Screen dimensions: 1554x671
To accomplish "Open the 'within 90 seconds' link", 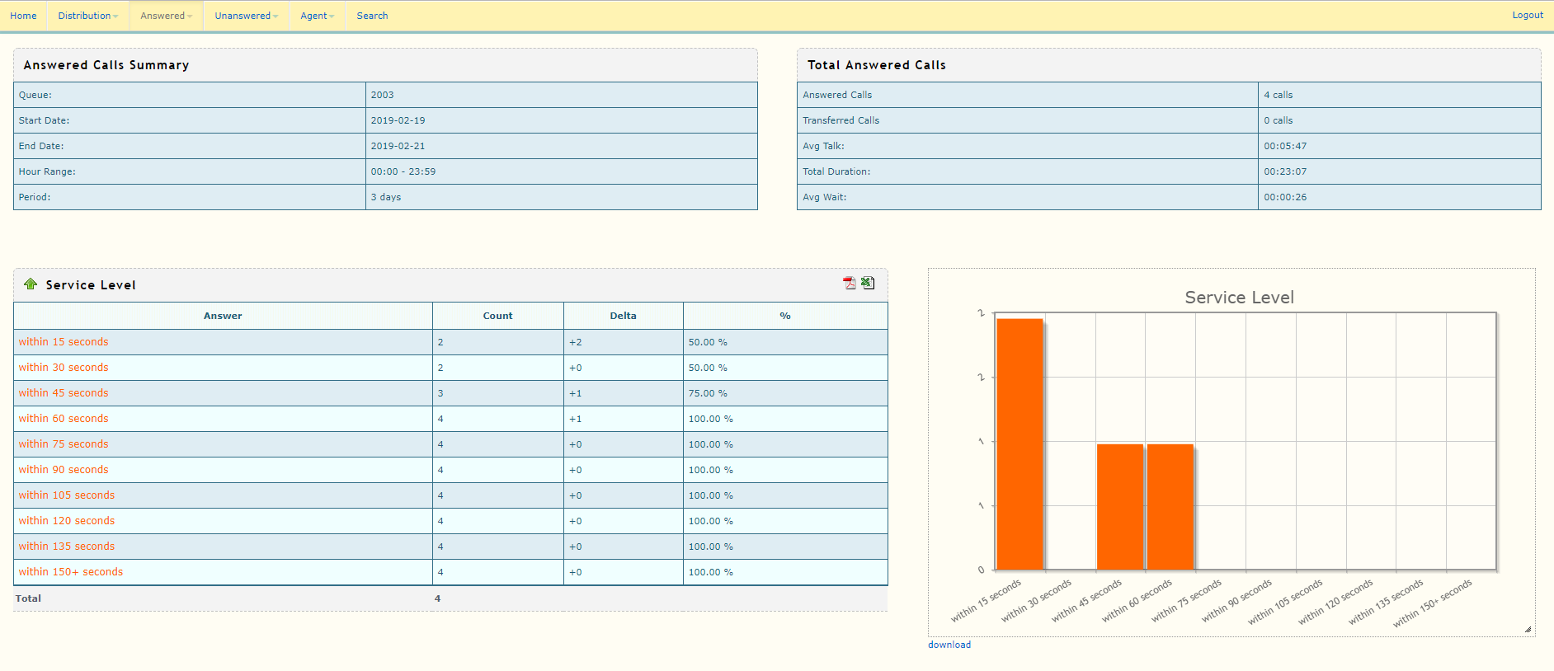I will (x=64, y=470).
